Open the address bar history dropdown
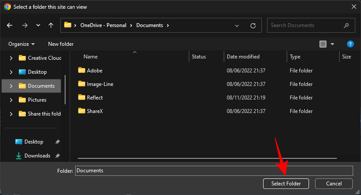 (x=238, y=25)
